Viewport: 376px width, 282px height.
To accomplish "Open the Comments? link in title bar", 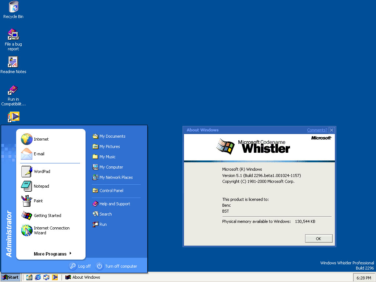I will tap(317, 130).
